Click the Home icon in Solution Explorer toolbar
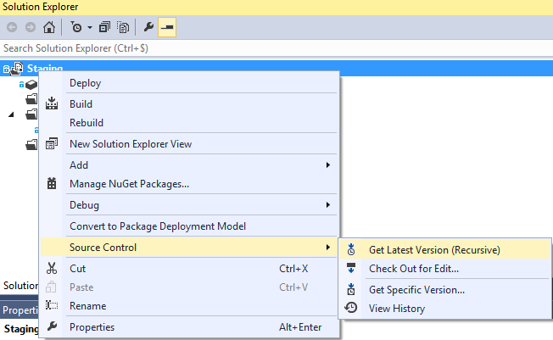This screenshot has height=340, width=553. 48,28
